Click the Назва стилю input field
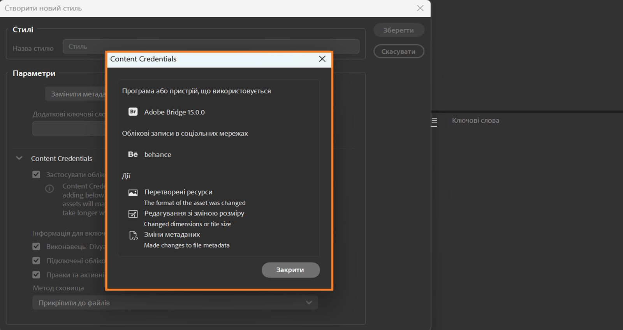The height and width of the screenshot is (330, 623). tap(211, 46)
